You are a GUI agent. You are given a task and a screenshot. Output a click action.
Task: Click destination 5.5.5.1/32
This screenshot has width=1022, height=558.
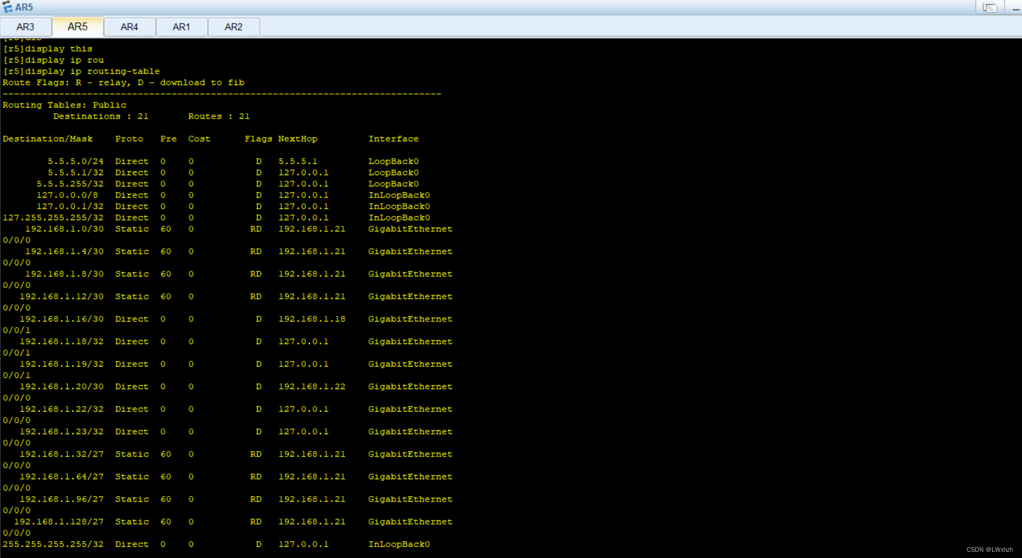[76, 173]
